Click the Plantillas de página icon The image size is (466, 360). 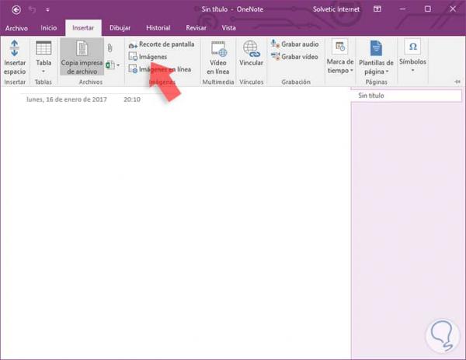click(x=376, y=48)
